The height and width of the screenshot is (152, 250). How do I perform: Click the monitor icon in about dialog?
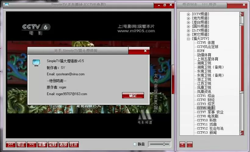(x=36, y=63)
